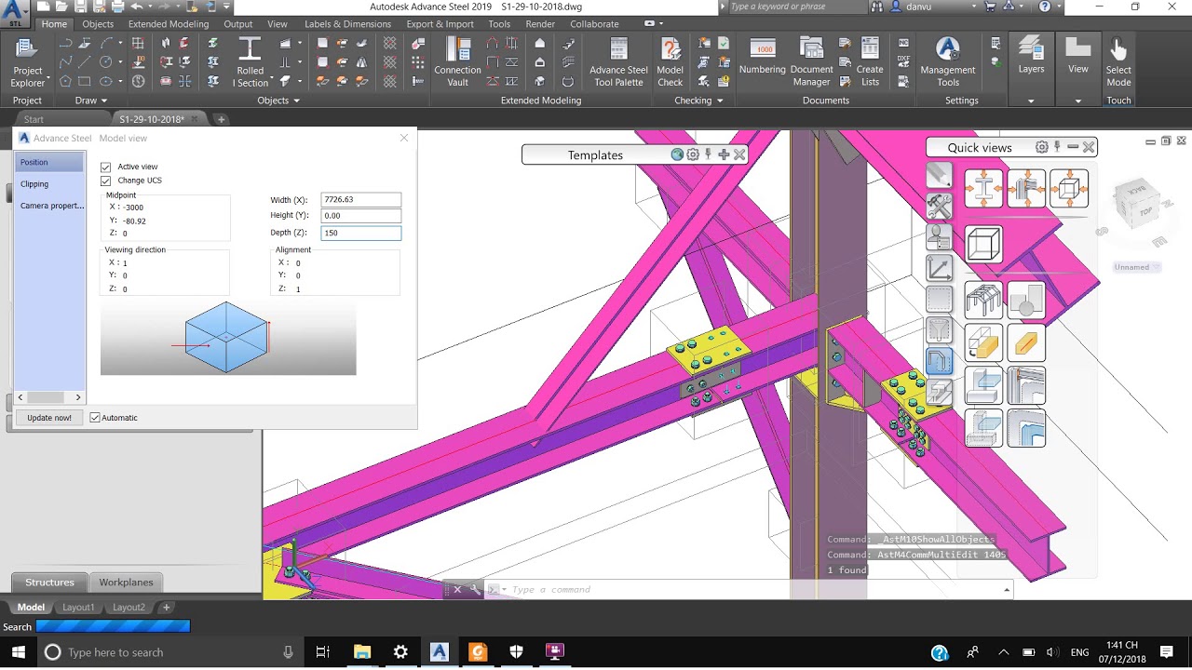This screenshot has height=670, width=1192.
Task: Pin the Templates palette
Action: pos(709,154)
